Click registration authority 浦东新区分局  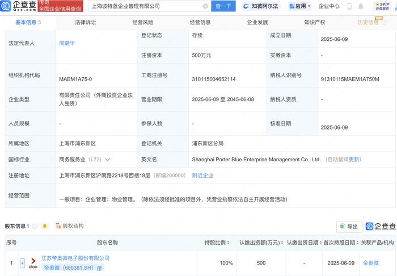pos(208,144)
